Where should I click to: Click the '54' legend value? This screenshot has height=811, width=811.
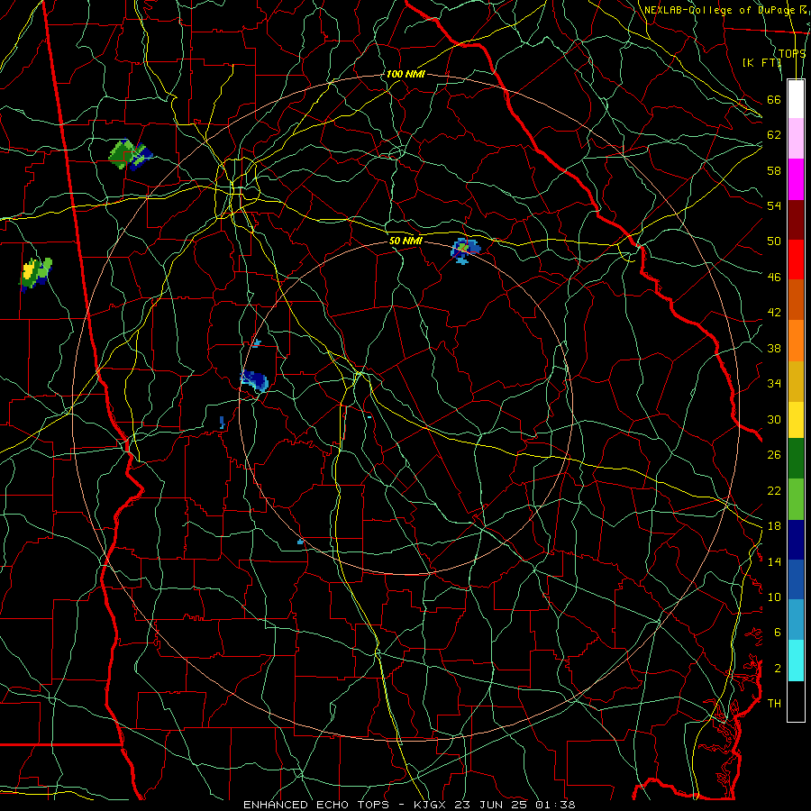pyautogui.click(x=774, y=205)
